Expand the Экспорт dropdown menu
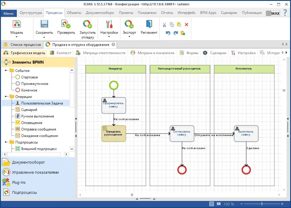This screenshot has height=208, width=291. point(129,37)
